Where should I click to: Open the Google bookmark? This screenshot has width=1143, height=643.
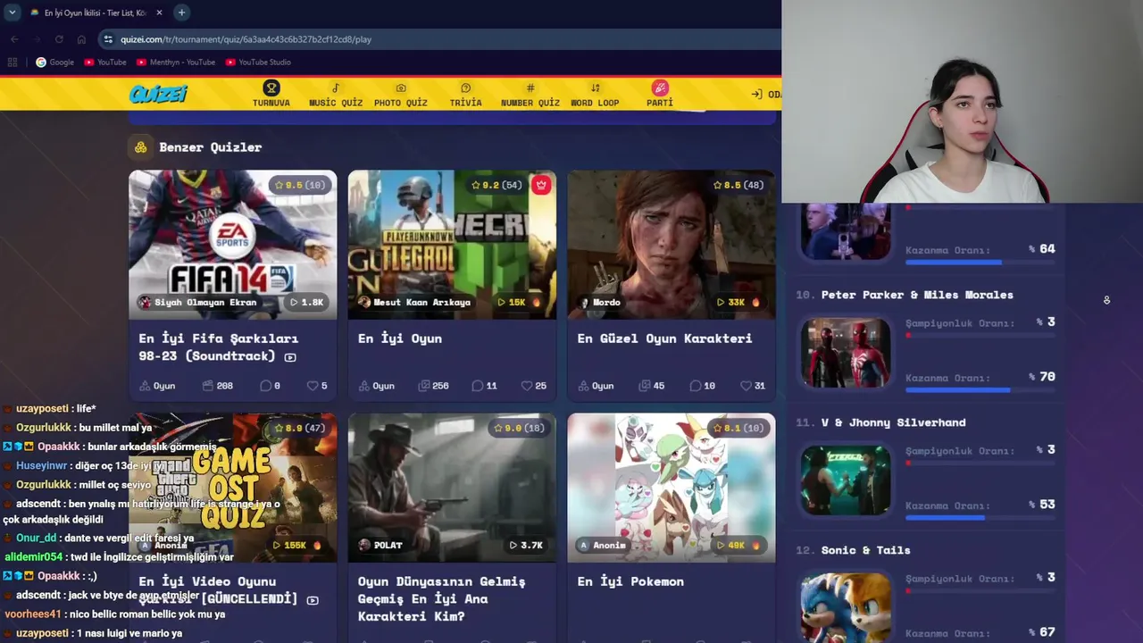tap(54, 63)
